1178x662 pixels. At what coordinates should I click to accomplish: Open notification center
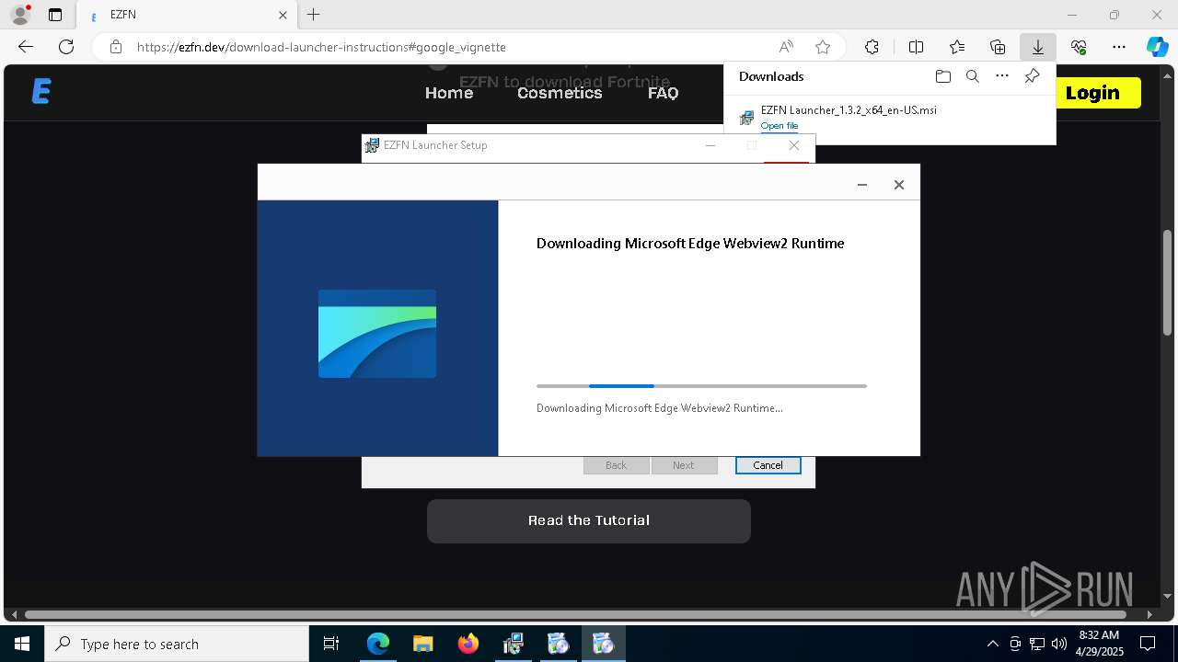click(1148, 644)
